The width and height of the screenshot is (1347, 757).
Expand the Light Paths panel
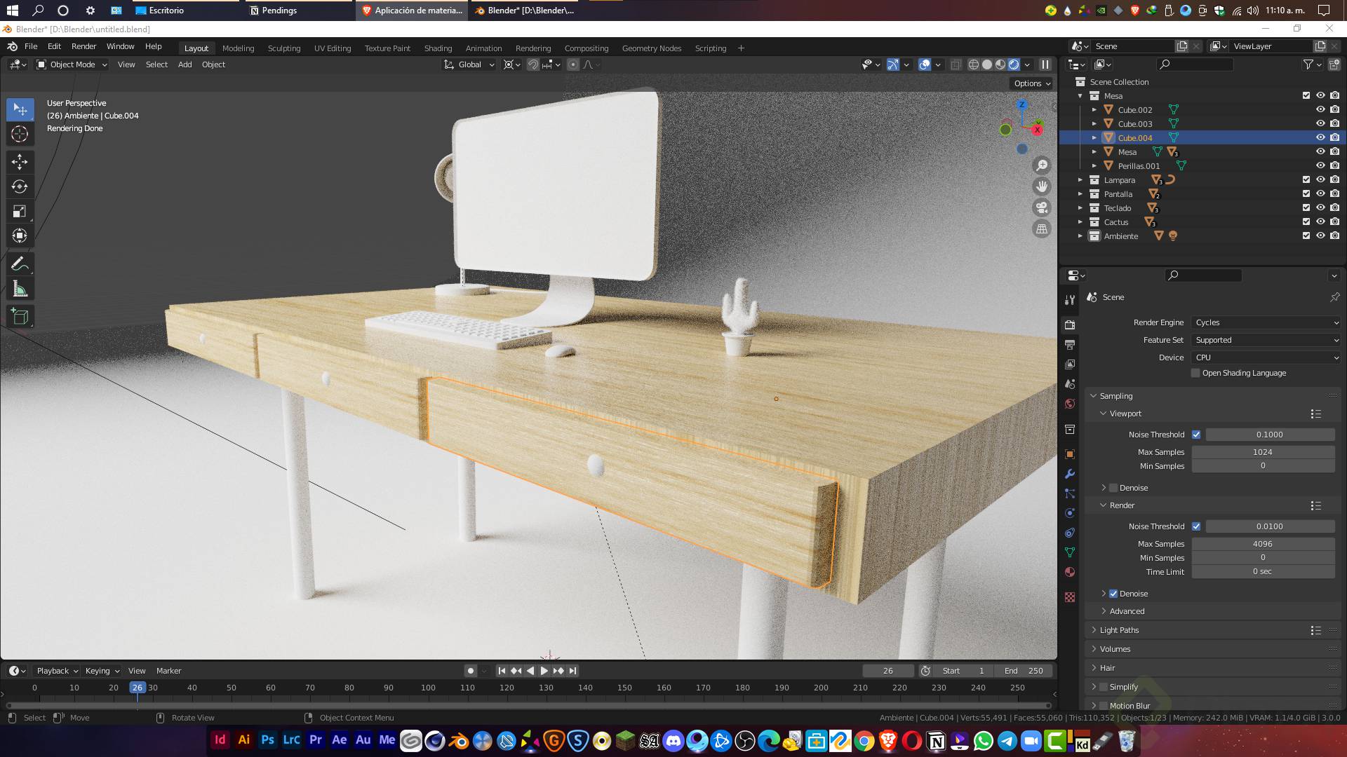[x=1119, y=630]
